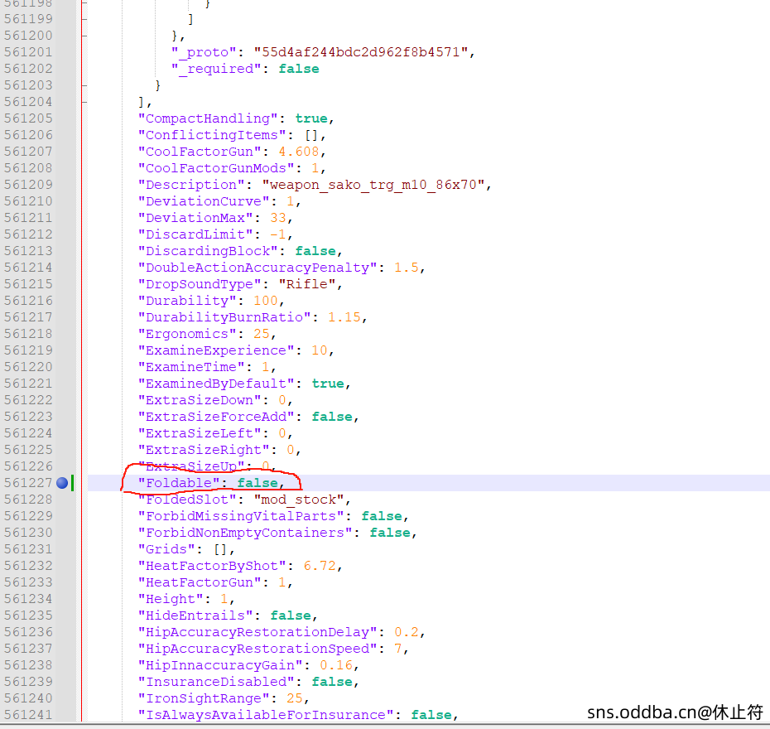Click the "Grids" key
The width and height of the screenshot is (770, 729).
coord(166,549)
